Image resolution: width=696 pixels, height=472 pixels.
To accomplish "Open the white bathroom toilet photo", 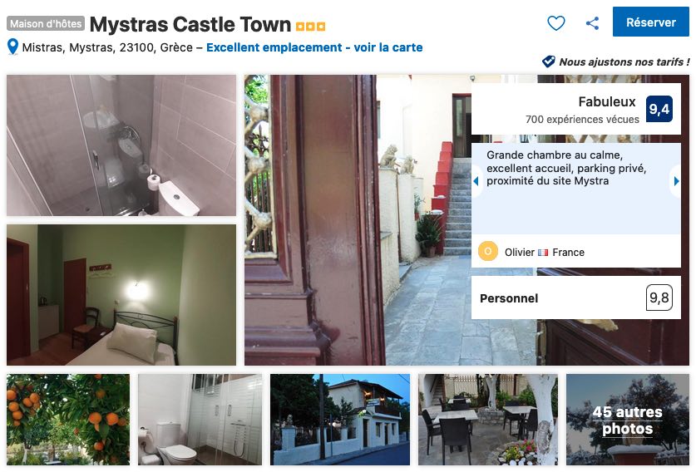I will click(200, 420).
